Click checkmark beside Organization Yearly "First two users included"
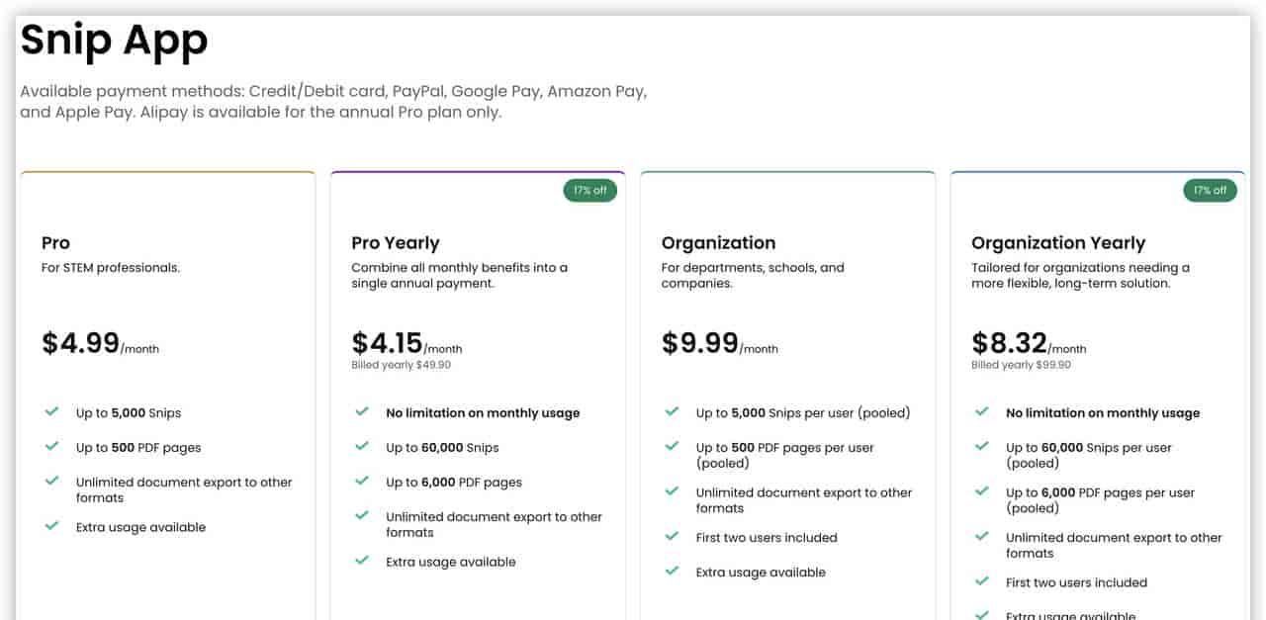 [x=982, y=581]
